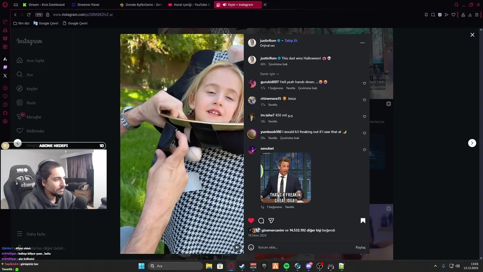483x272 pixels.
Task: Click 'Çevirisine bak' under the caption
Action: click(x=278, y=64)
